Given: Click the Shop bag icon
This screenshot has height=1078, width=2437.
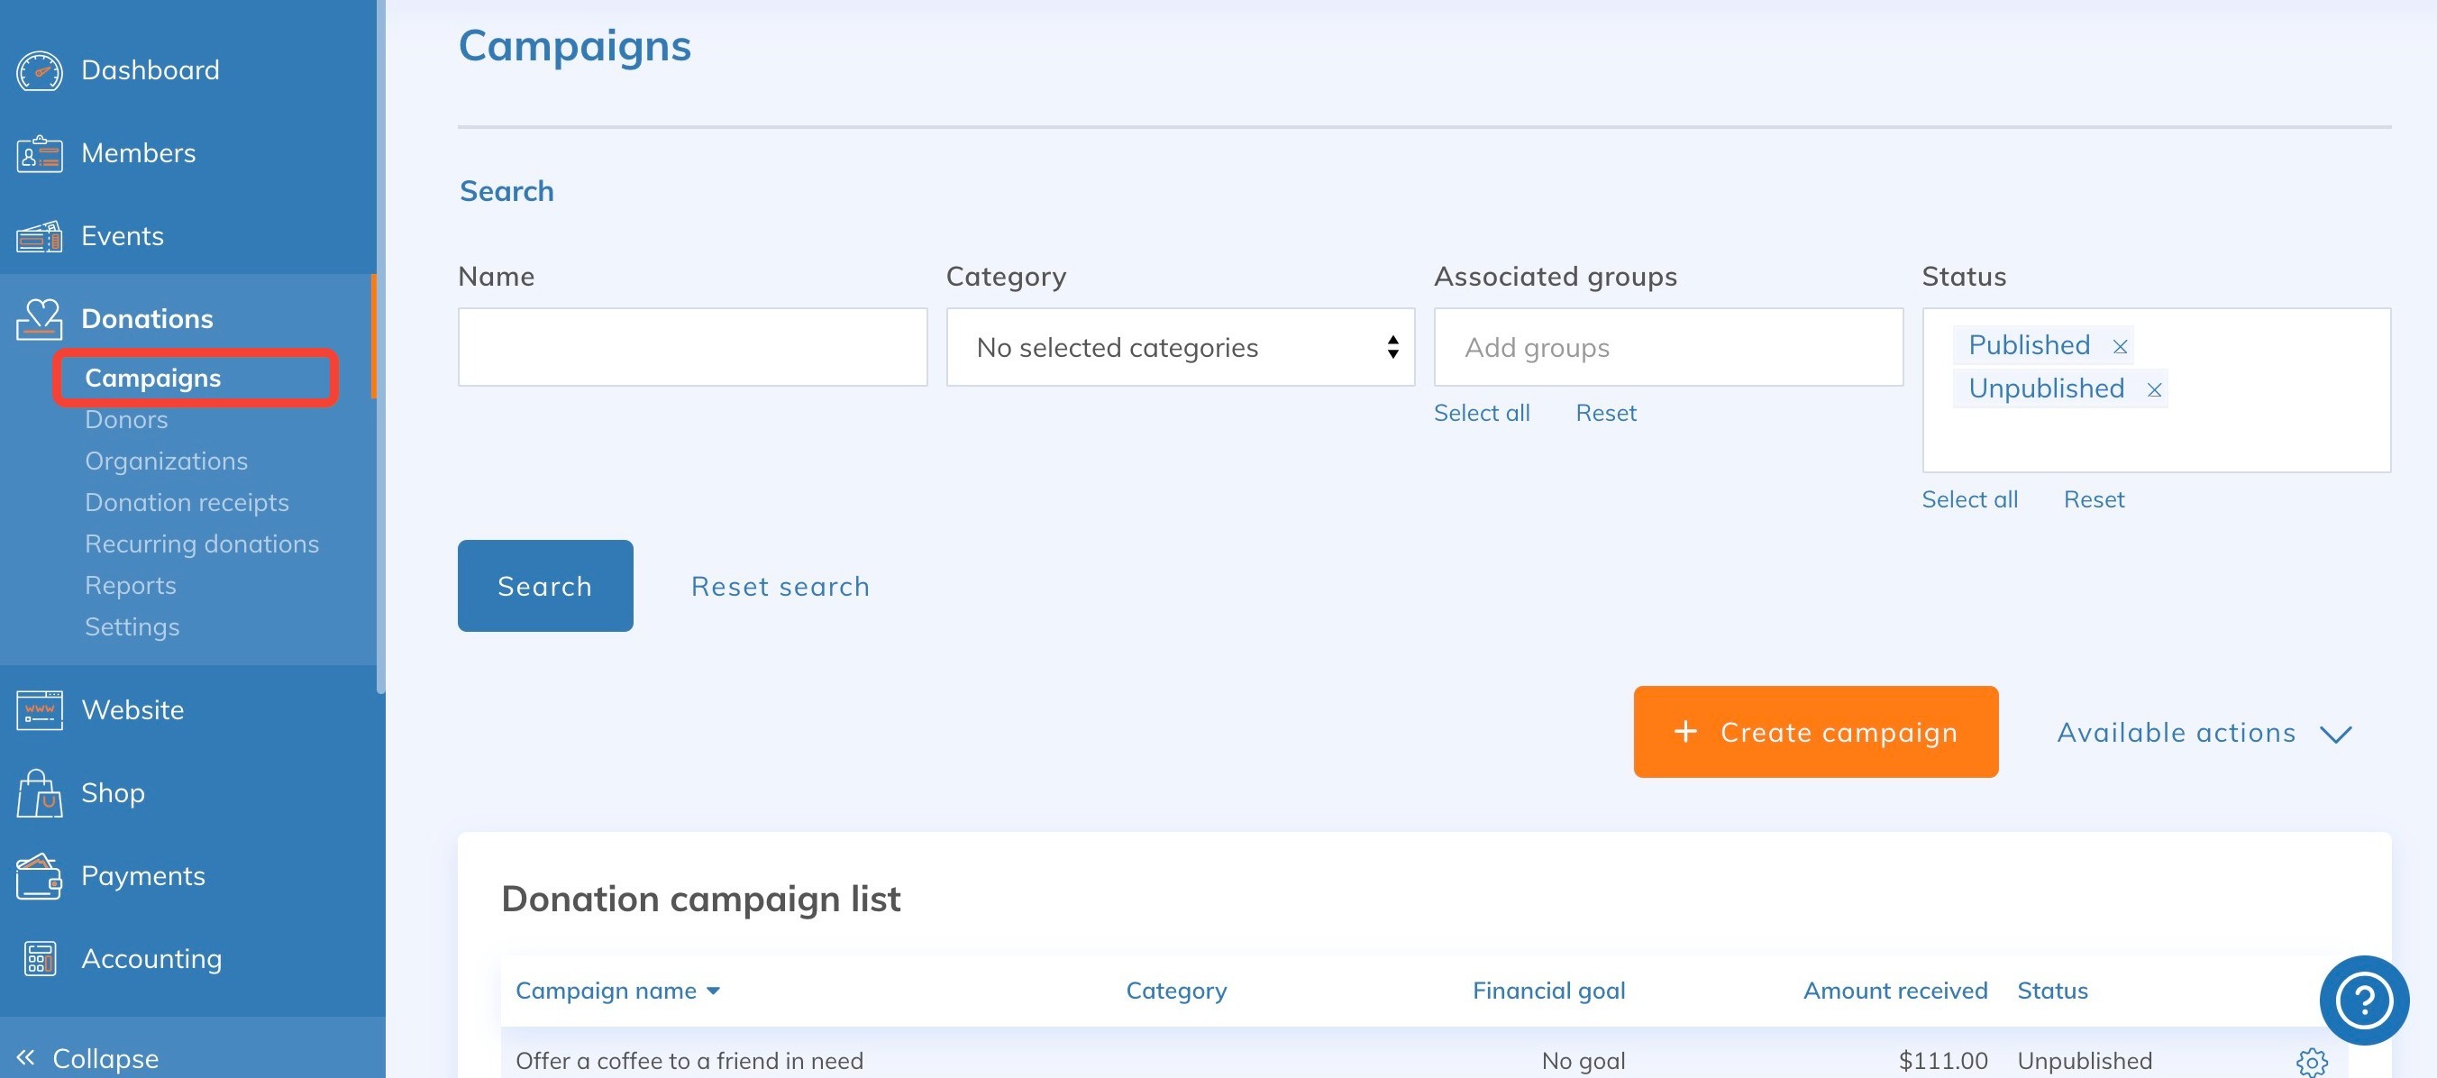Looking at the screenshot, I should pos(39,793).
